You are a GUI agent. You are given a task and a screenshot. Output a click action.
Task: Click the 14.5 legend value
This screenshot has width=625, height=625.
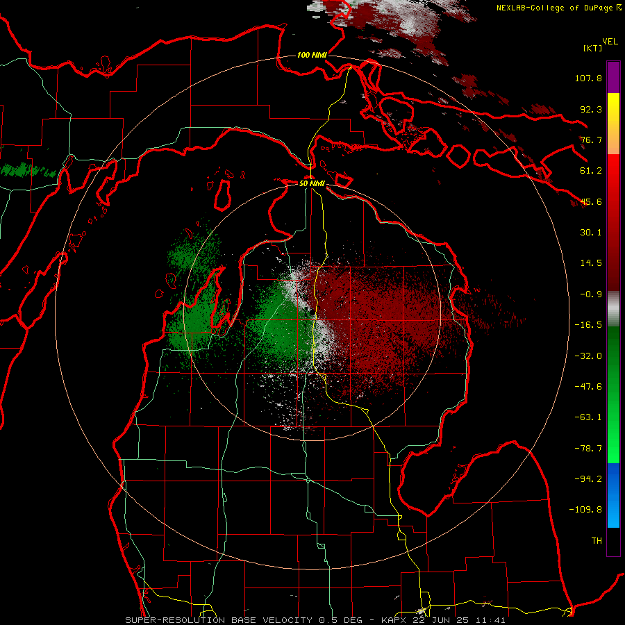[591, 263]
